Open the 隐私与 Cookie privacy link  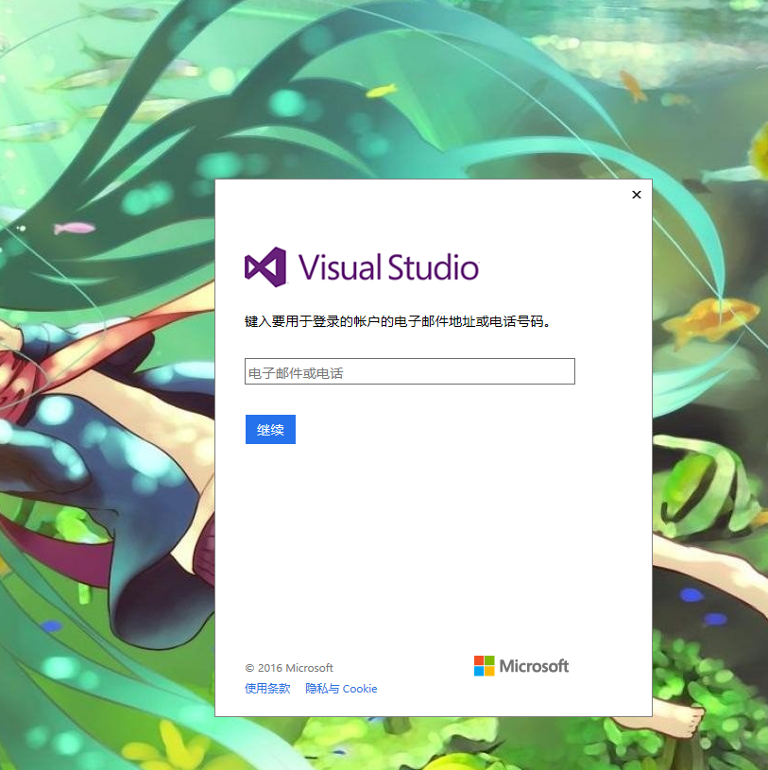341,689
